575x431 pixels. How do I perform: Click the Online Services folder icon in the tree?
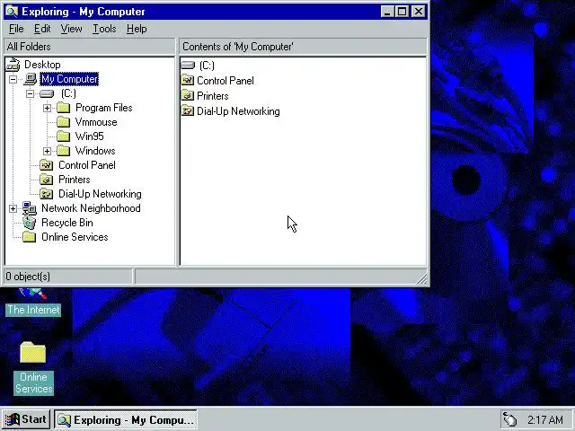point(30,237)
